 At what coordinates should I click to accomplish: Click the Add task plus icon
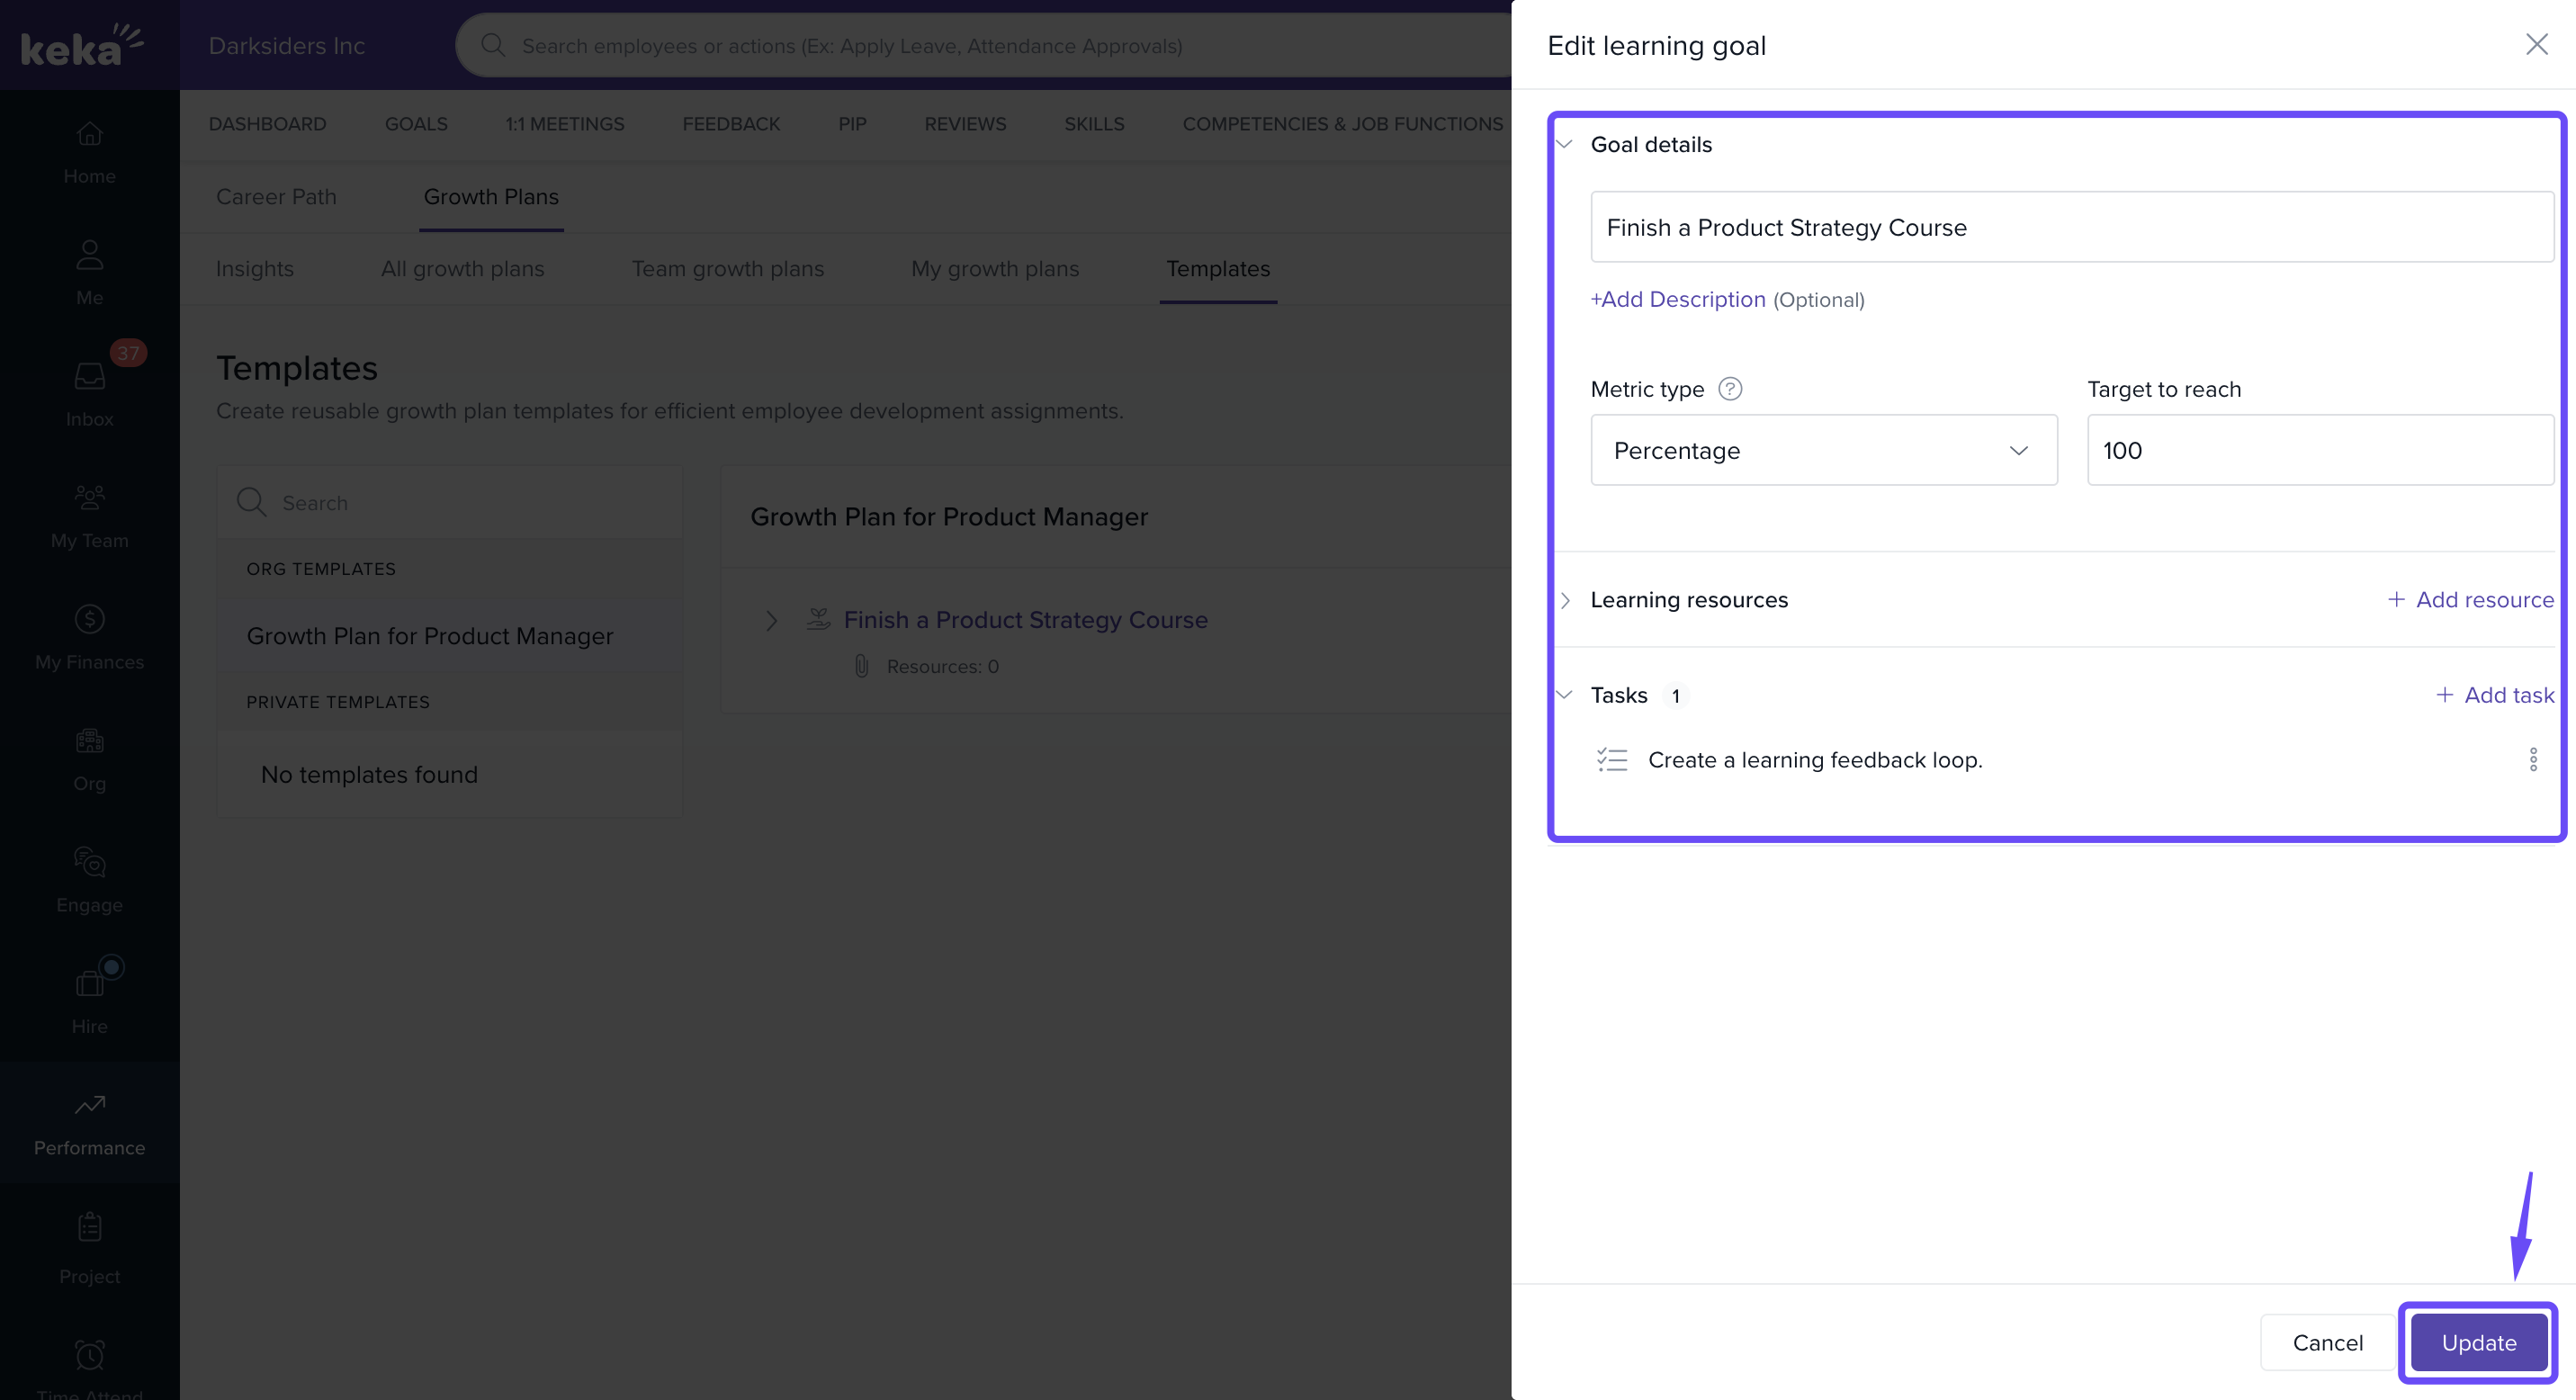coord(2443,695)
